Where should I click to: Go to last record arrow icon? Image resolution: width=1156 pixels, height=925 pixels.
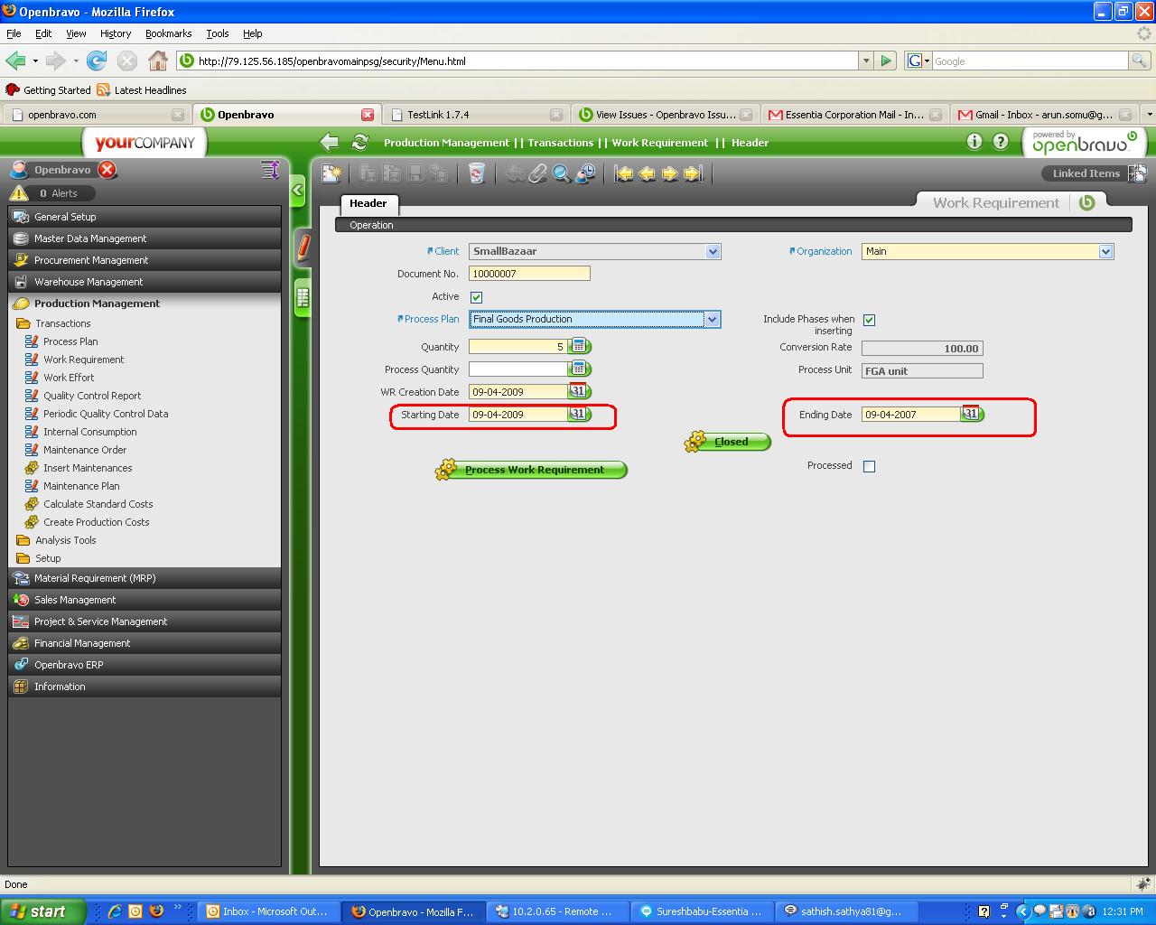pyautogui.click(x=693, y=173)
